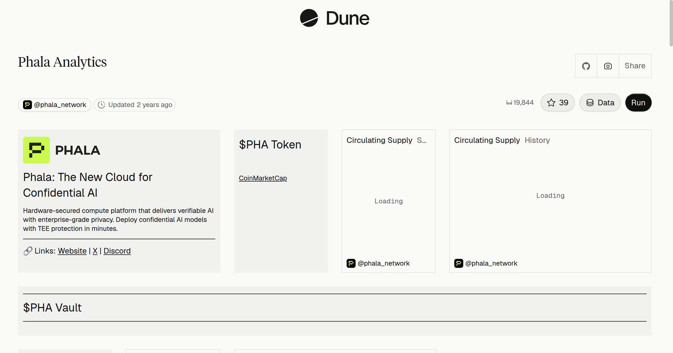Star the dashboard (39 stars)
Screen dimensions: 673x353
tap(557, 103)
